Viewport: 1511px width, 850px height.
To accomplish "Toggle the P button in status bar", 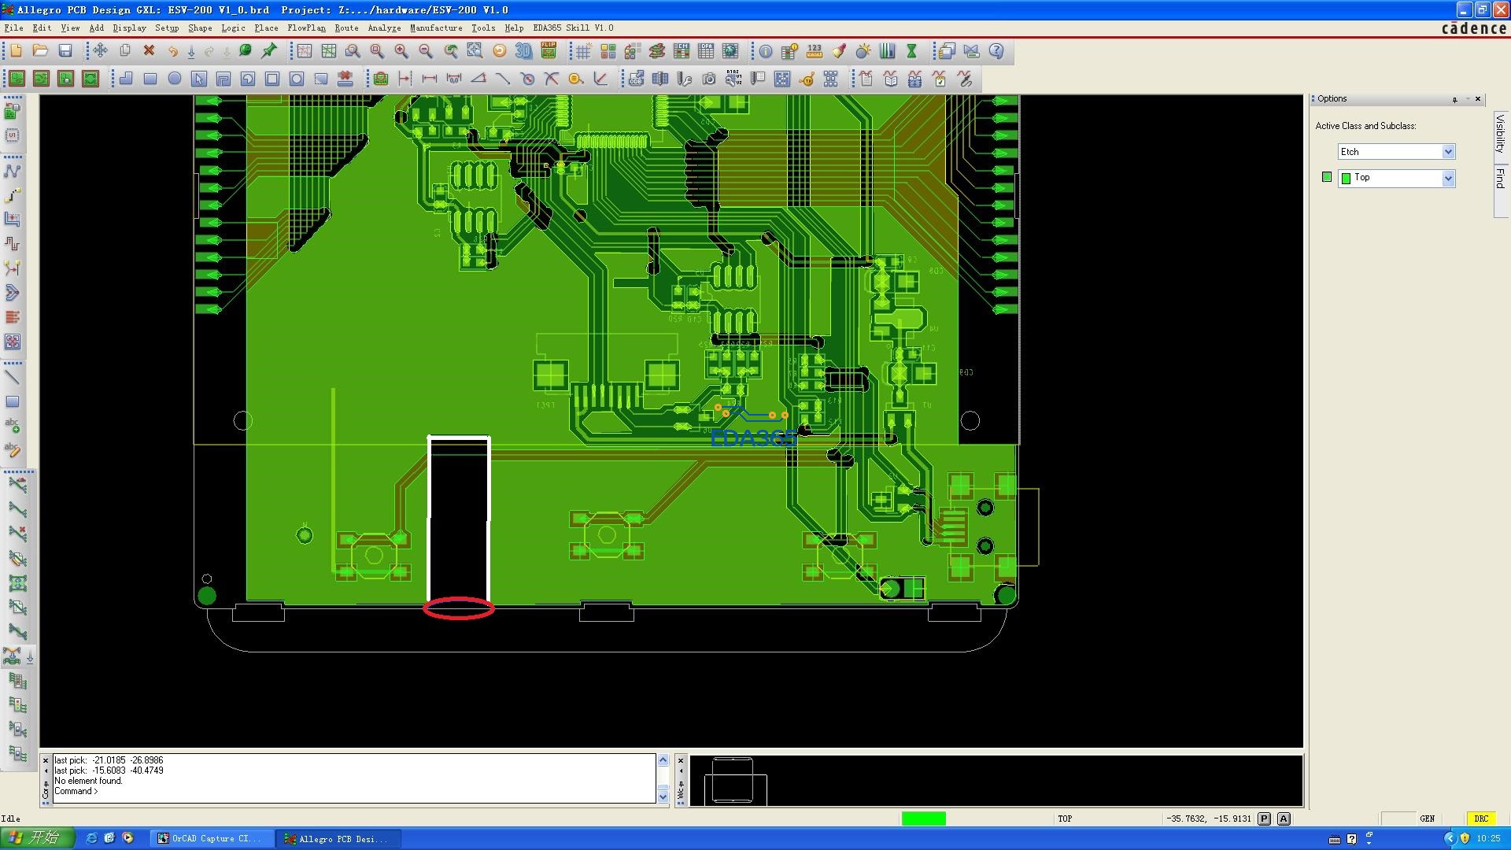I will pos(1264,819).
